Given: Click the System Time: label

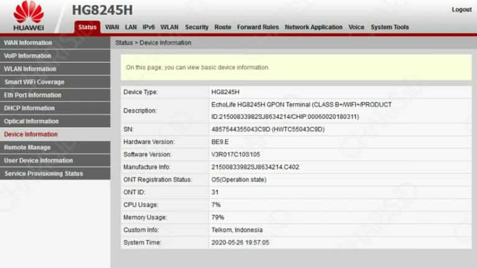Looking at the screenshot, I should (x=142, y=243).
